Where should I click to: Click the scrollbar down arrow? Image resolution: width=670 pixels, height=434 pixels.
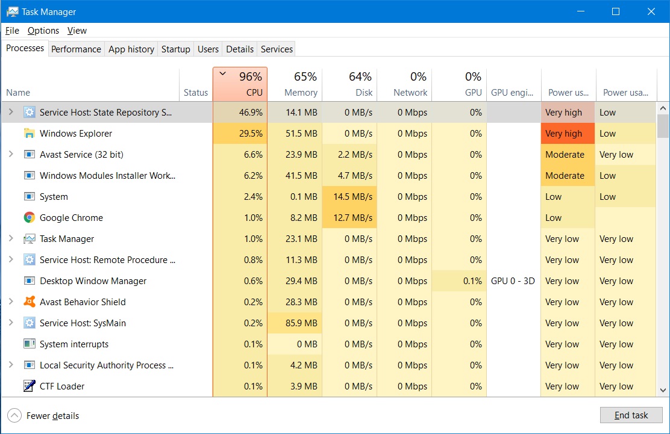click(x=664, y=391)
